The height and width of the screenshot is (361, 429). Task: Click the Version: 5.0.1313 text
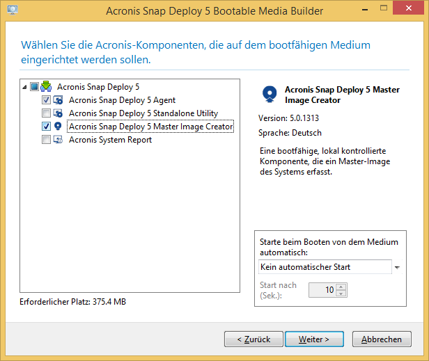pyautogui.click(x=288, y=118)
